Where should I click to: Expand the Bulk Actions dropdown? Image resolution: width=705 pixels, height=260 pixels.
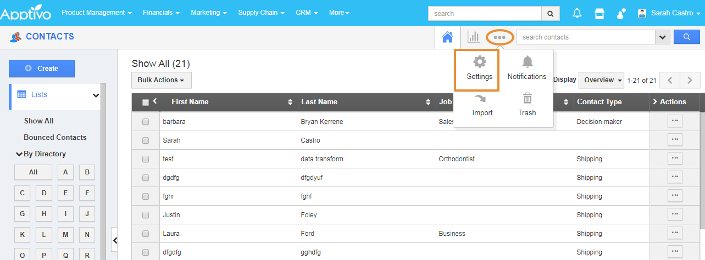coord(161,80)
